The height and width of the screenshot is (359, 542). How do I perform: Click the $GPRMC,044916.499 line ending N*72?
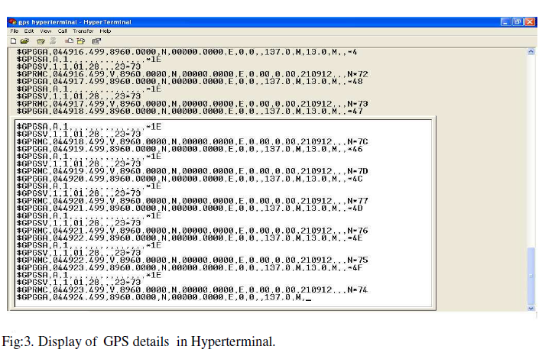pos(192,74)
